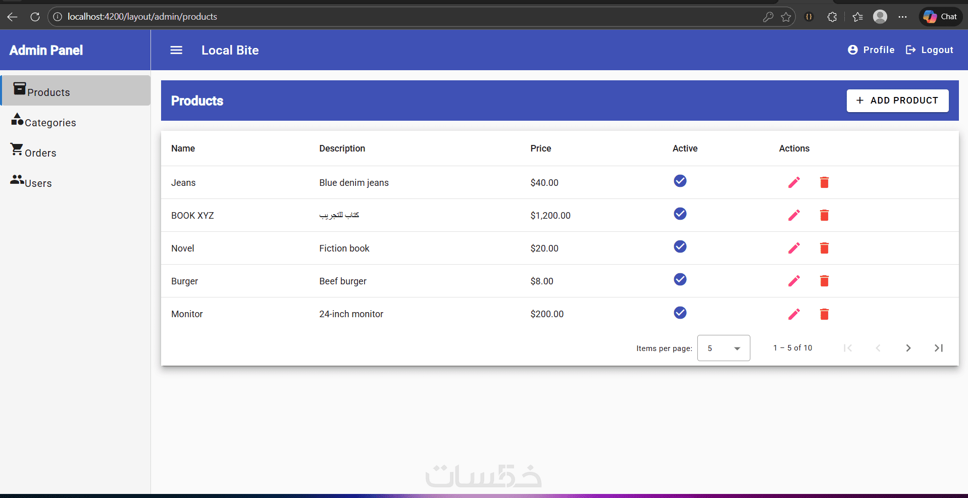Viewport: 968px width, 498px height.
Task: Click the browser address bar URL
Action: 142,17
